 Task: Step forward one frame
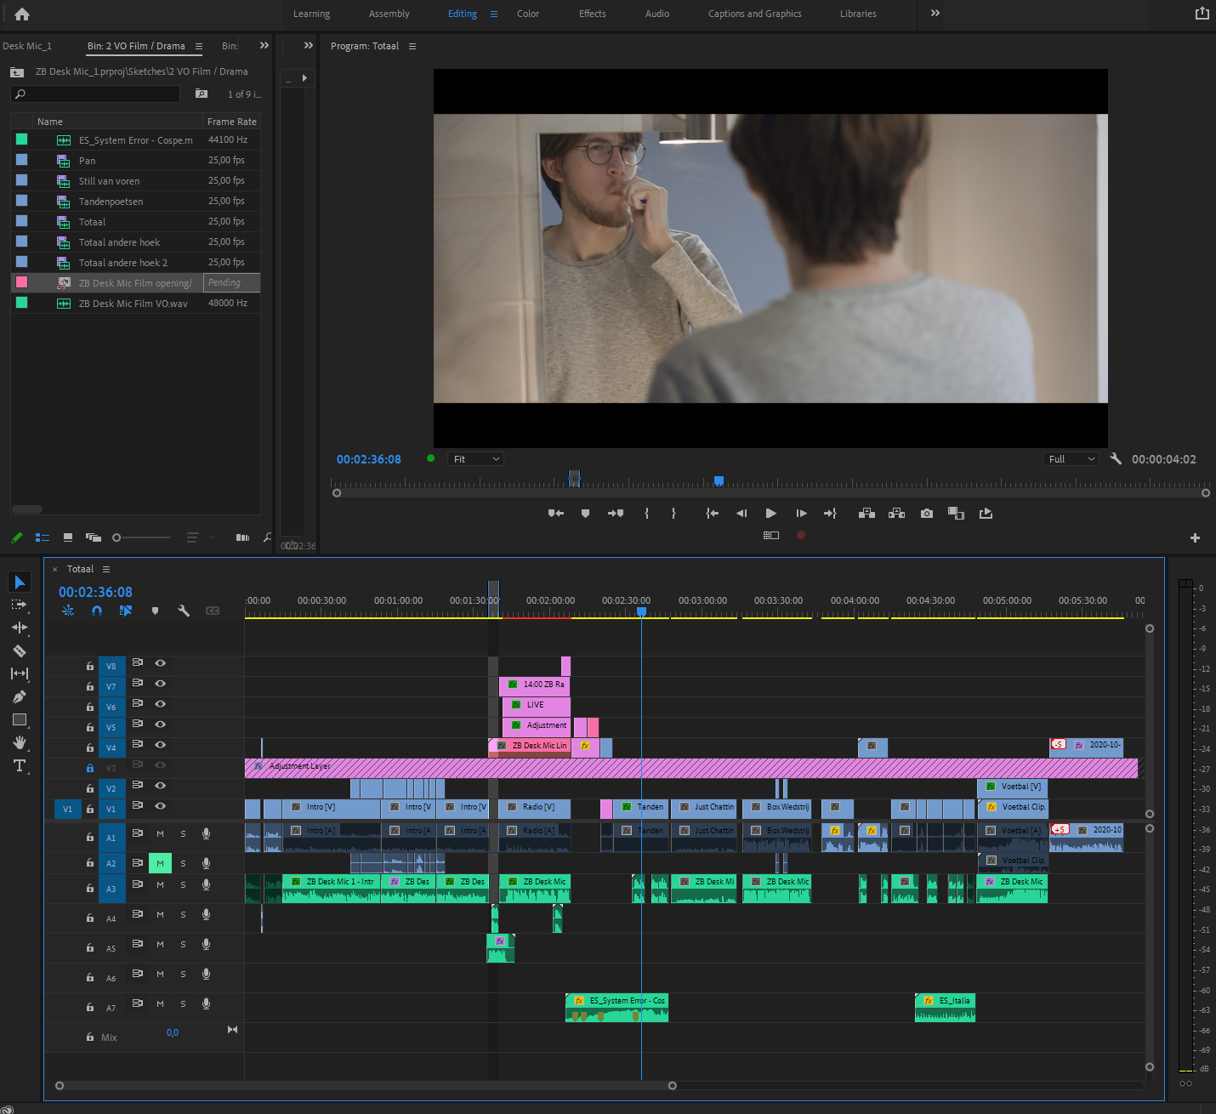tap(801, 513)
